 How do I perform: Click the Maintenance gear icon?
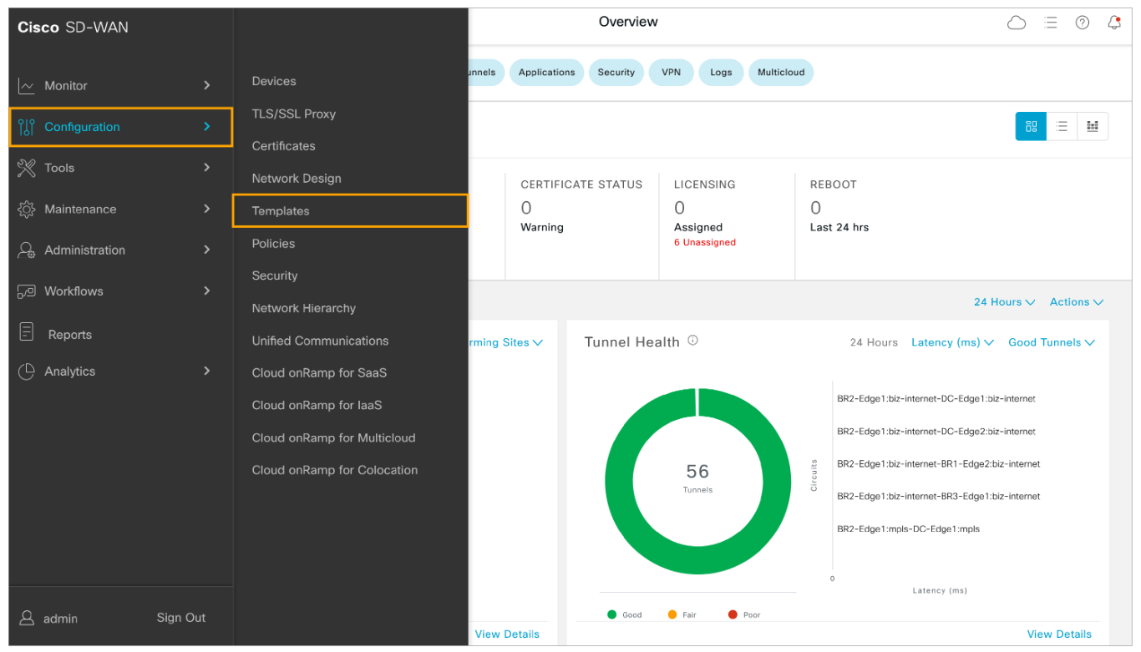point(27,209)
